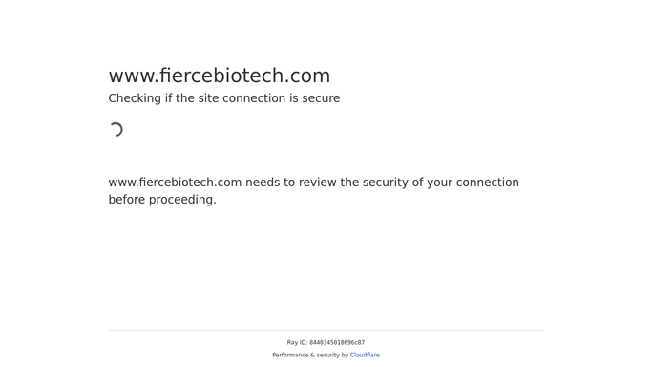Click the word 'review' in the message paragraph
The width and height of the screenshot is (652, 367).
tap(317, 183)
